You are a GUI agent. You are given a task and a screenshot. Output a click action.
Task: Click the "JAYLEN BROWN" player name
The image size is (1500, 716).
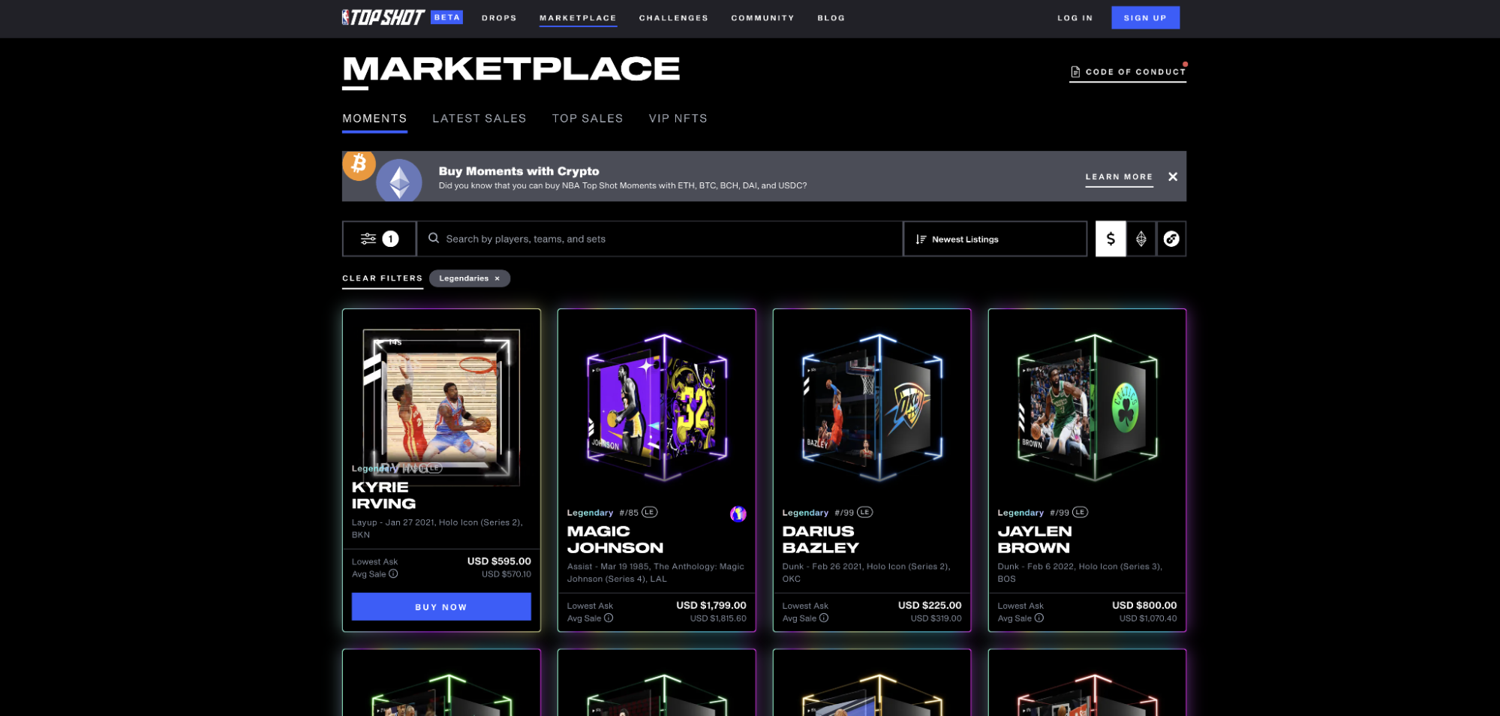tap(1035, 540)
